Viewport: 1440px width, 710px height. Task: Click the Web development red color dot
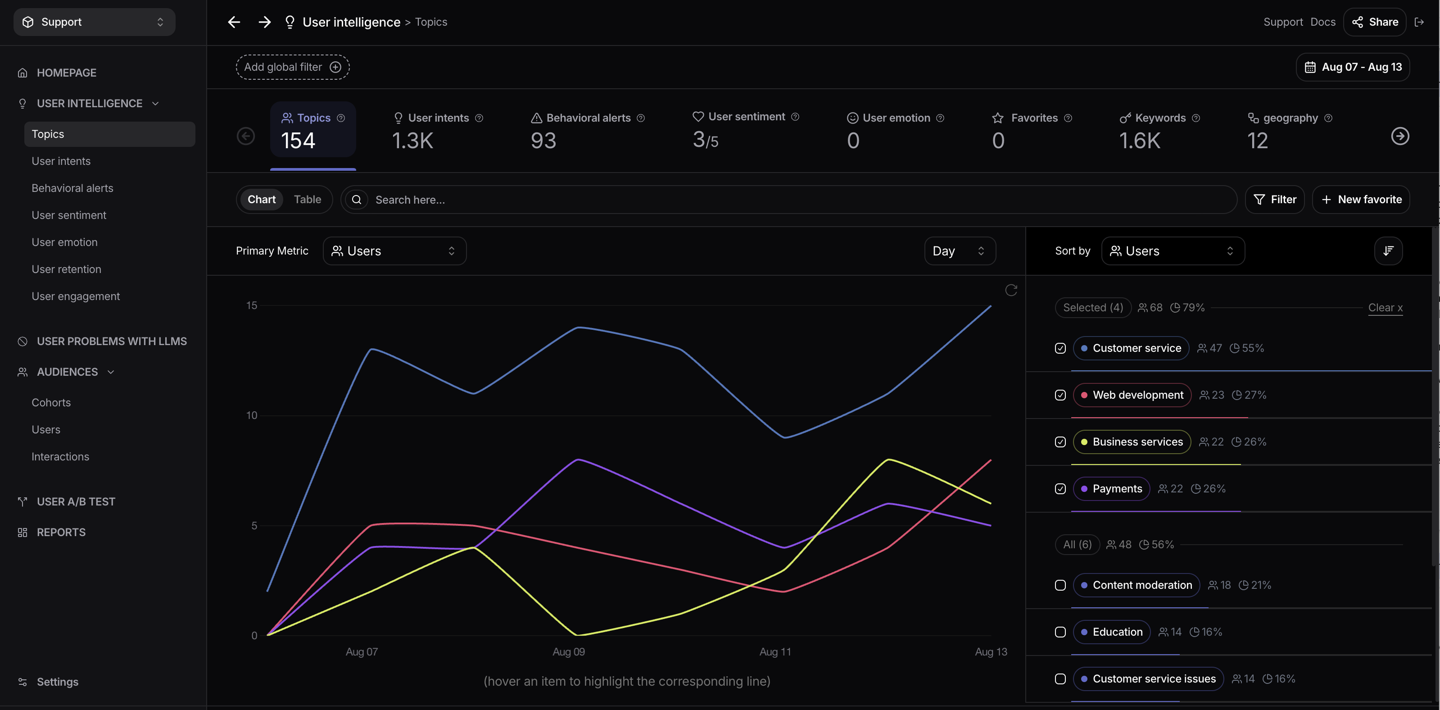point(1084,395)
